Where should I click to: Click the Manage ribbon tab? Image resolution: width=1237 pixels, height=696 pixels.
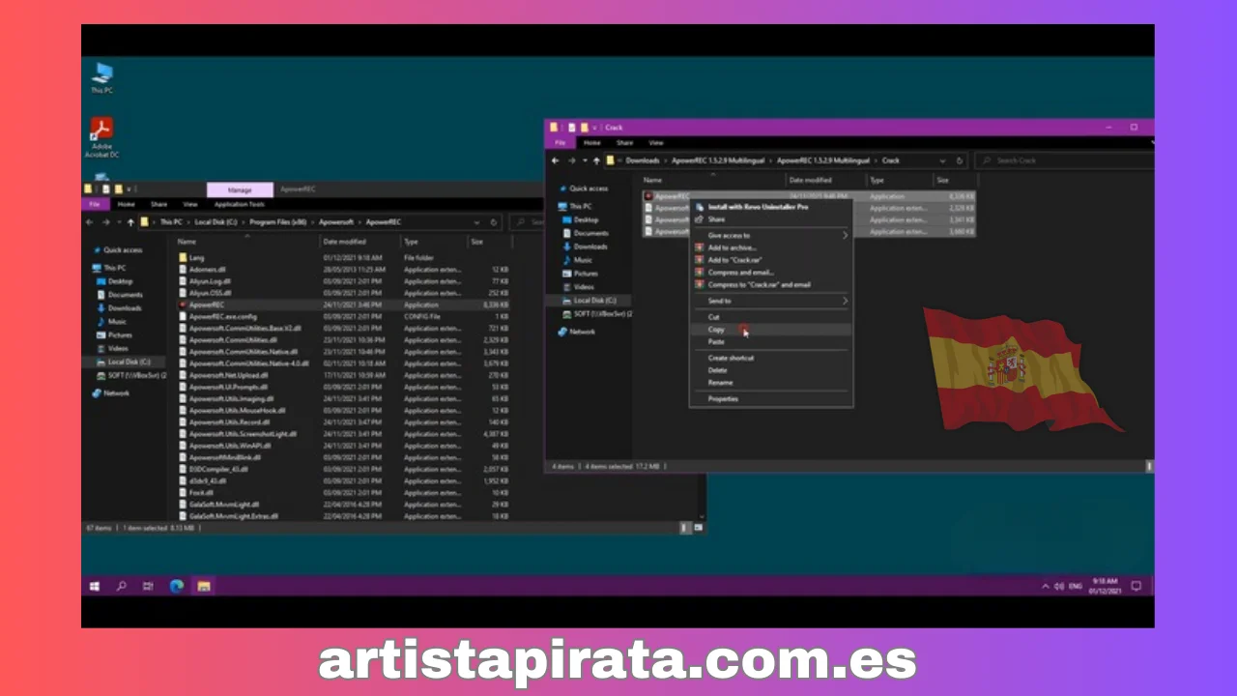point(240,189)
